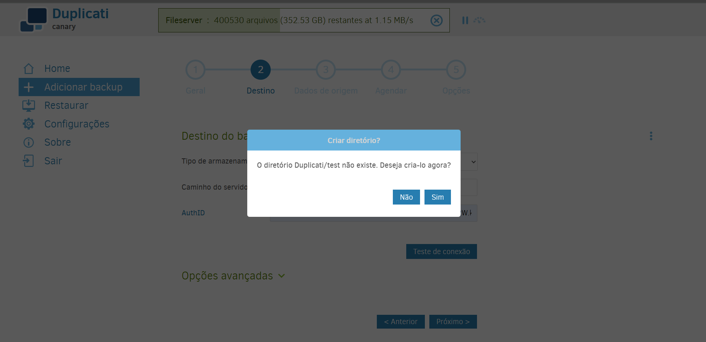The image size is (706, 342).
Task: Pause the running backup
Action: click(x=465, y=20)
